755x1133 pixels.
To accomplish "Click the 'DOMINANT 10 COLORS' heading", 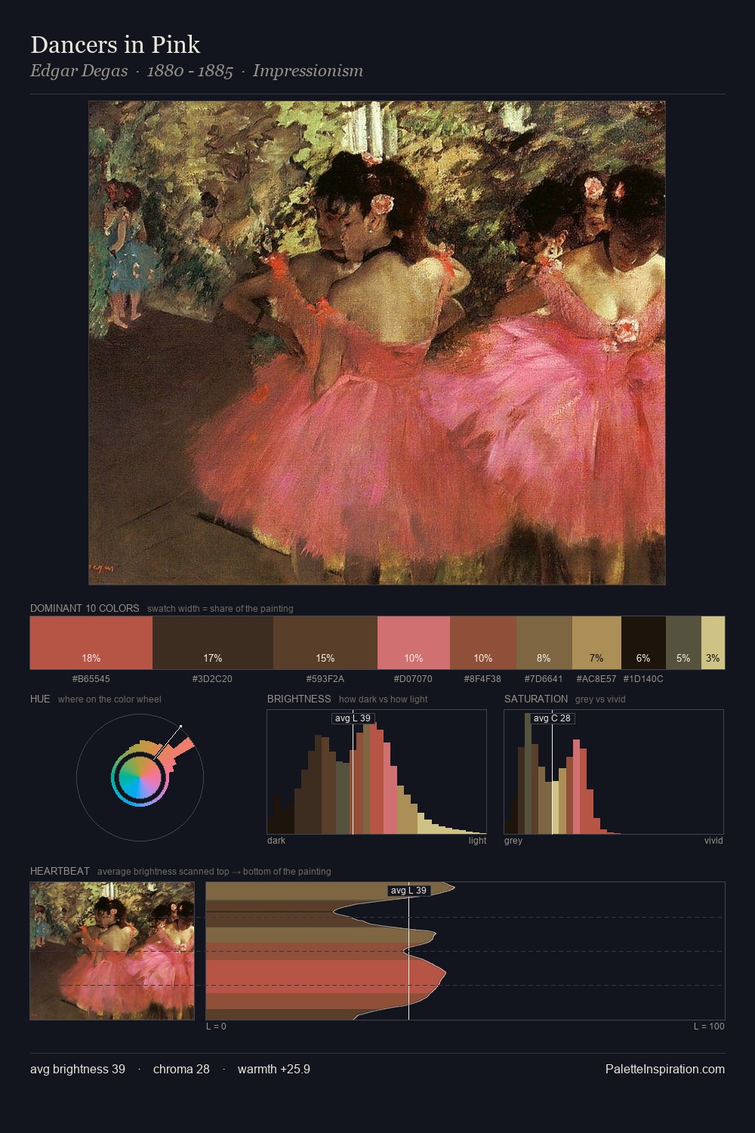I will click(85, 608).
